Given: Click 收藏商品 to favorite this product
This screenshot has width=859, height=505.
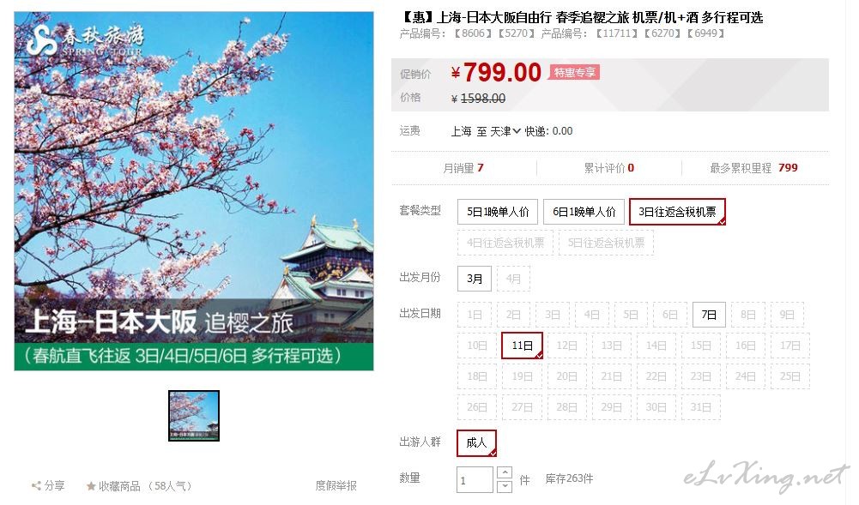Looking at the screenshot, I should [119, 486].
